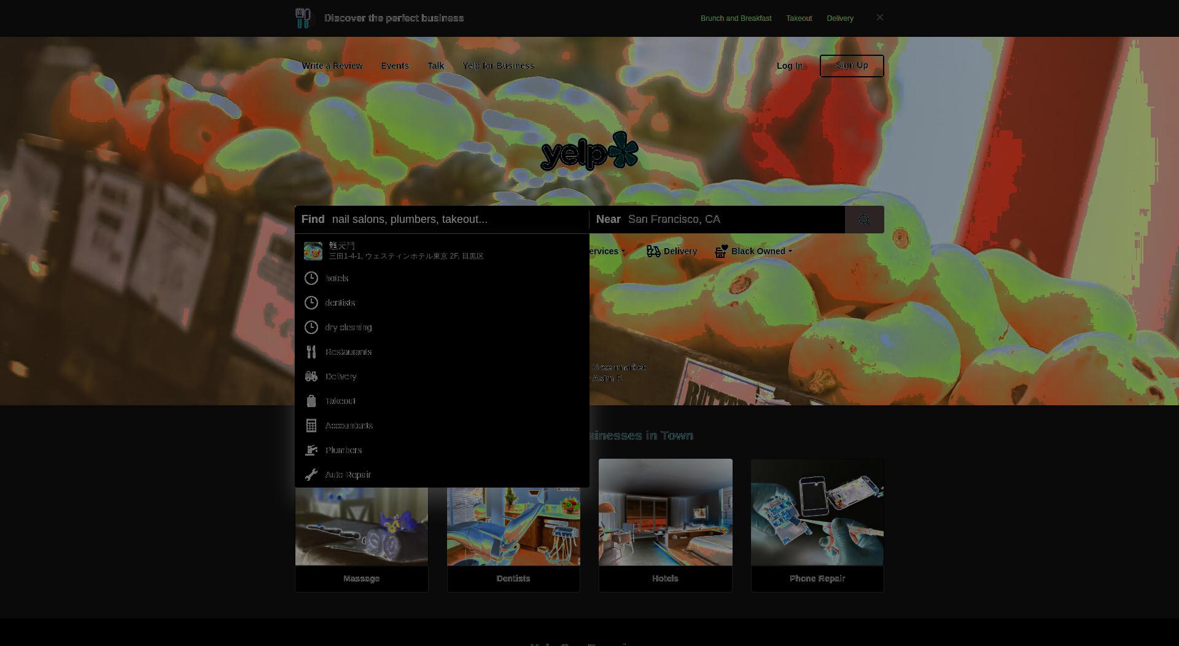The height and width of the screenshot is (646, 1179).
Task: Click the clock icon beside dry cleaning
Action: [311, 327]
